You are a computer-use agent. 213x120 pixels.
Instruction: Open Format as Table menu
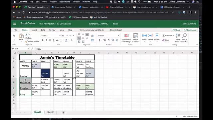pyautogui.click(x=135, y=38)
